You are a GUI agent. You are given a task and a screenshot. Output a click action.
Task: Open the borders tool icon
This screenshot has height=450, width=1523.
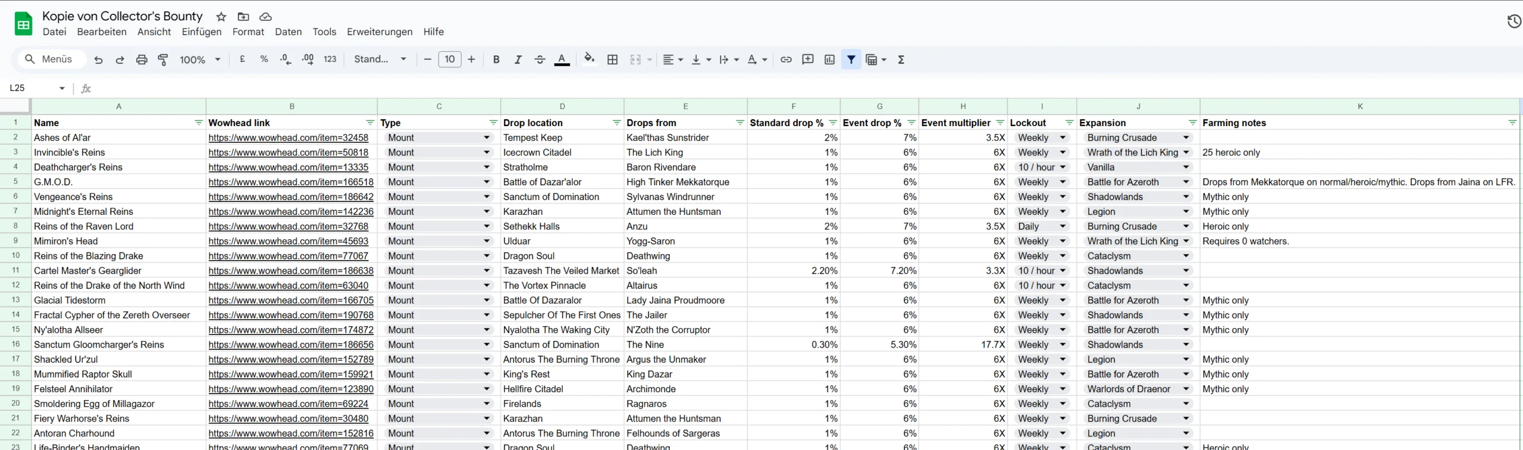[x=612, y=60]
